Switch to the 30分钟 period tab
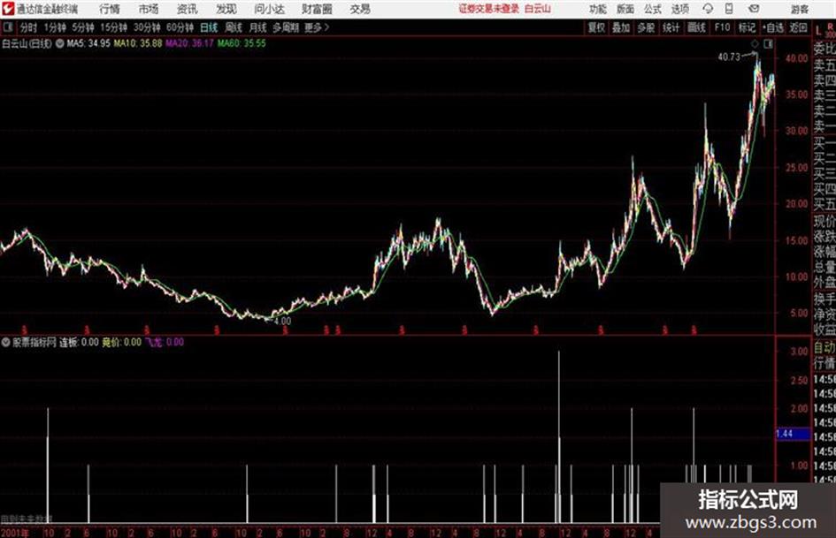Viewport: 836px width, 538px height. [x=147, y=27]
